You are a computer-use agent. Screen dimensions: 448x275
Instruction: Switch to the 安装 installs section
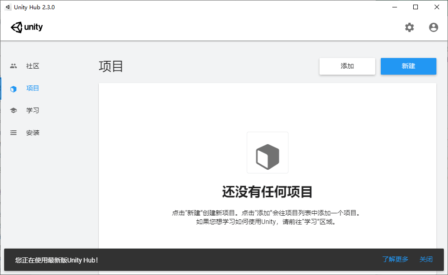click(32, 133)
